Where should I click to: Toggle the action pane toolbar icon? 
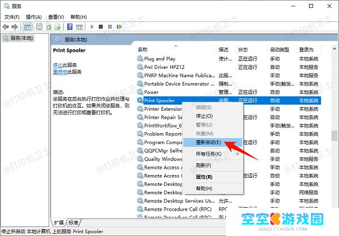[x=79, y=27]
